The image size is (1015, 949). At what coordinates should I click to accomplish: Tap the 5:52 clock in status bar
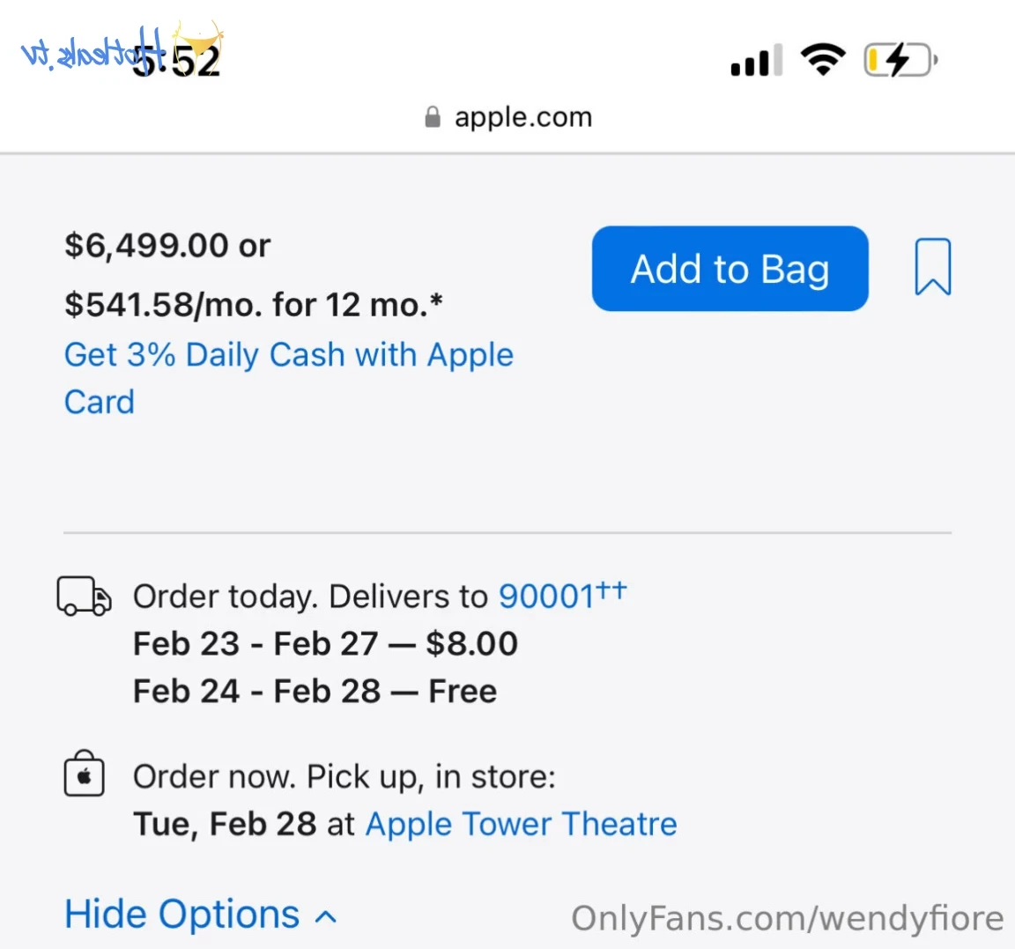pyautogui.click(x=176, y=63)
